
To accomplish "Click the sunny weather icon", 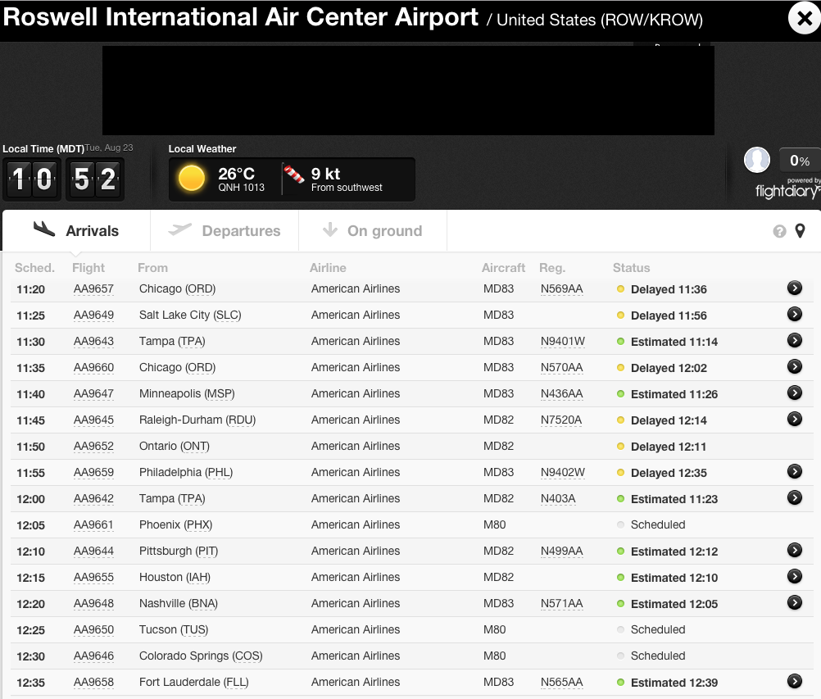I will point(192,179).
